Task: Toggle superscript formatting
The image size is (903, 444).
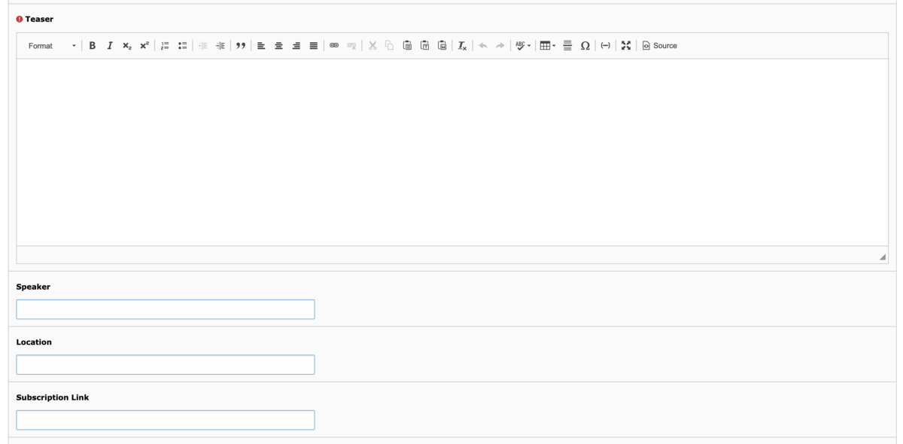Action: click(x=144, y=46)
